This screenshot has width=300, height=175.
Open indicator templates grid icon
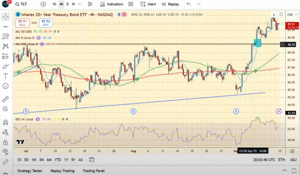(131, 4)
